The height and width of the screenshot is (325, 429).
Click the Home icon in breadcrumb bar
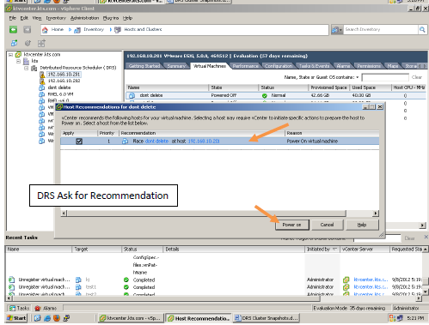coord(45,30)
